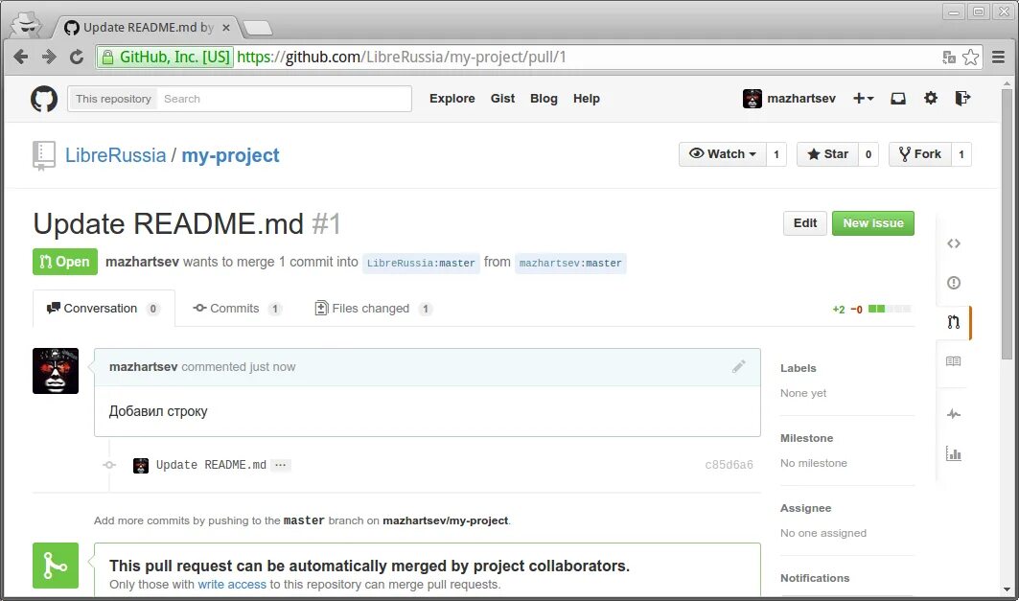This screenshot has width=1019, height=601.
Task: Click the page vertical scrollbar thumb
Action: tap(1007, 224)
